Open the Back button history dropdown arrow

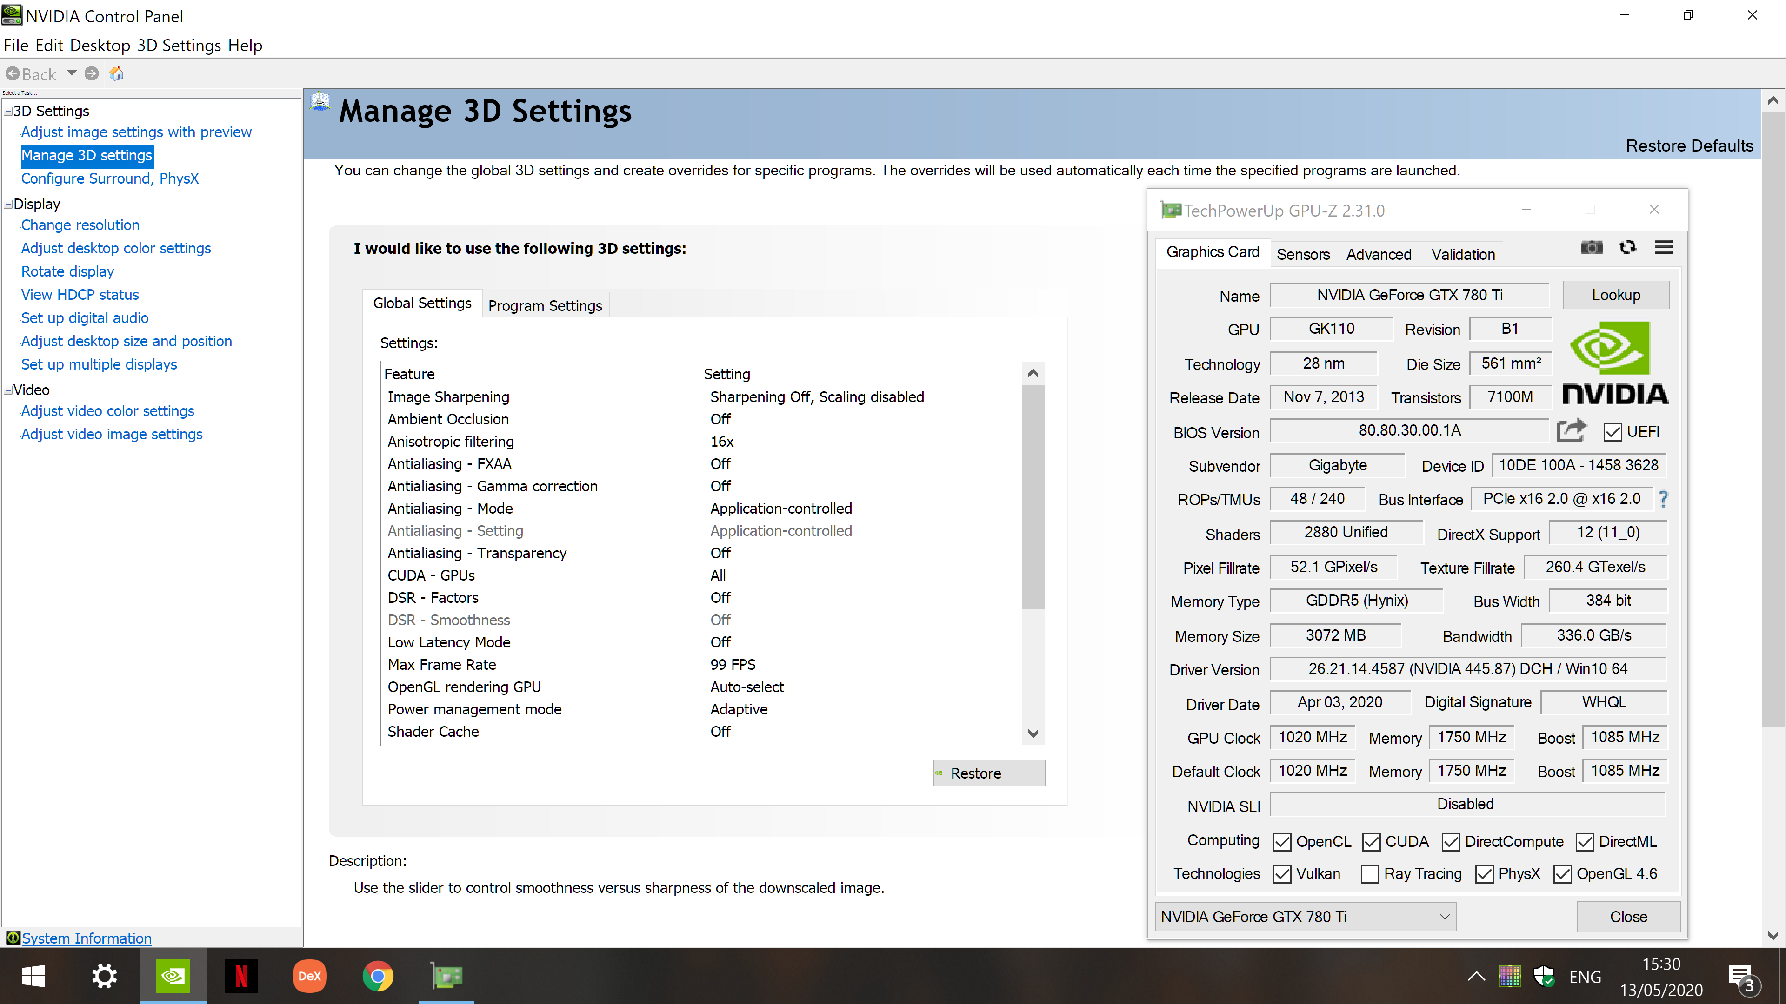click(x=72, y=73)
